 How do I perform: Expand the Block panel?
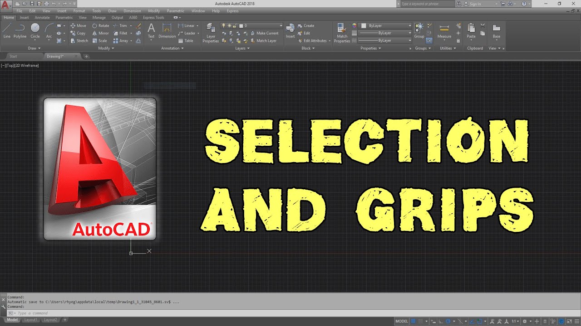[x=308, y=48]
